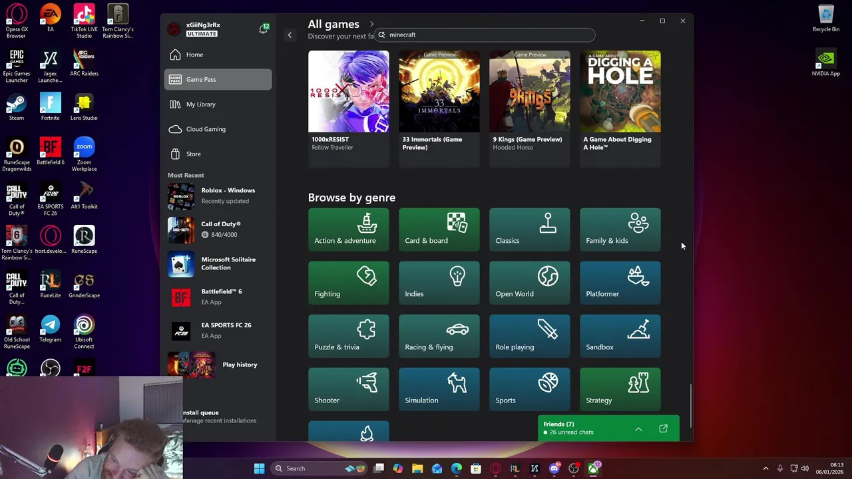852x479 pixels.
Task: Open the Epic Games Launcher shortcut
Action: click(17, 66)
